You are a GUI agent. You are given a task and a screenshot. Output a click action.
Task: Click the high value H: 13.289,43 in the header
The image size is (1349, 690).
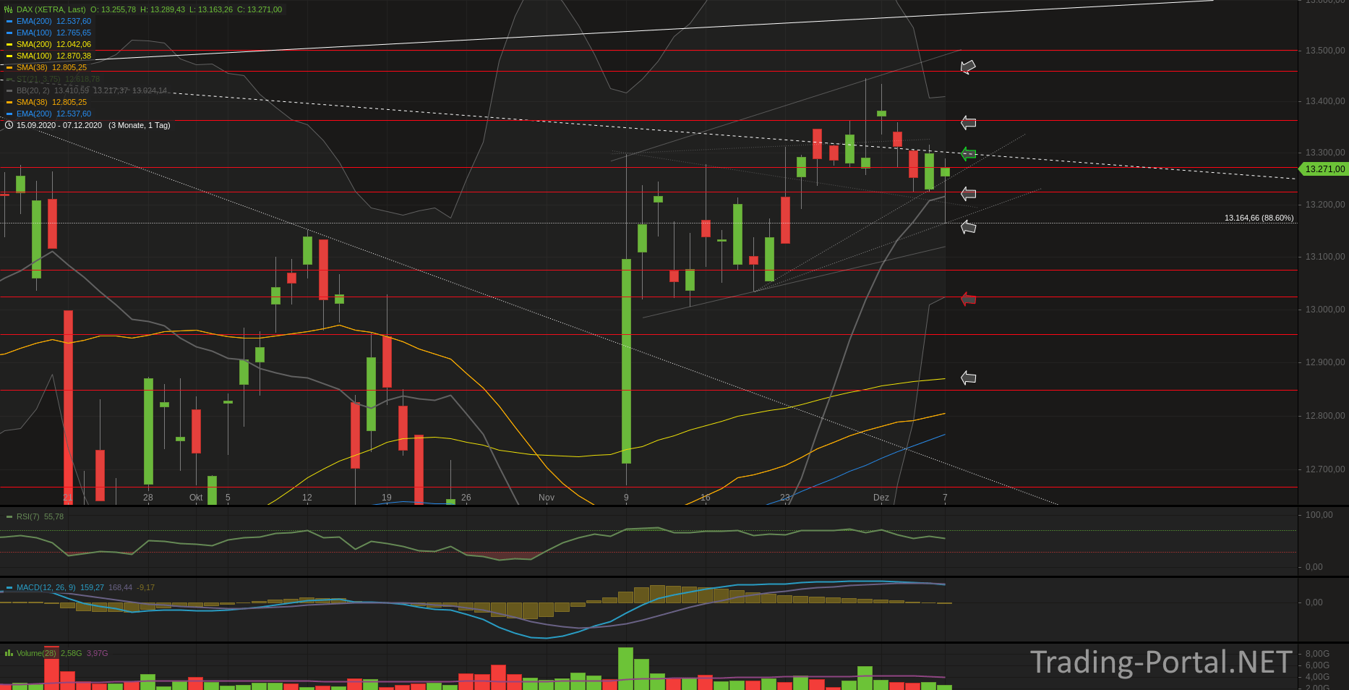[x=163, y=9]
